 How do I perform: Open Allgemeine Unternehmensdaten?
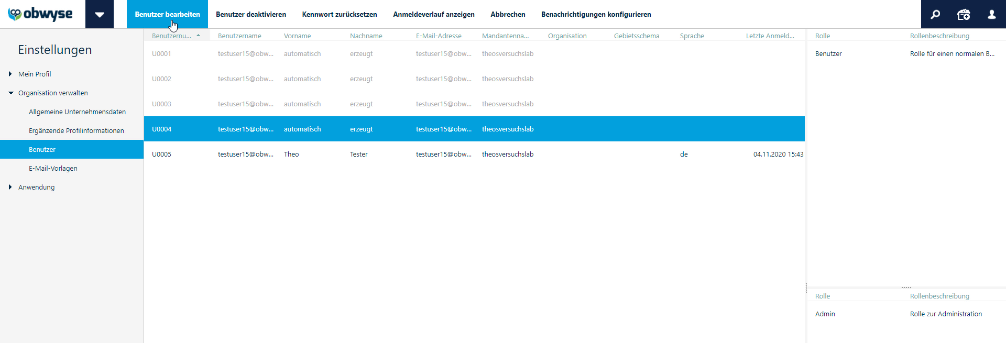pos(77,112)
